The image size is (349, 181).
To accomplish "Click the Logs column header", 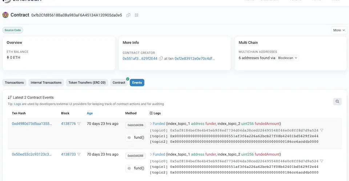I will [x=155, y=113].
